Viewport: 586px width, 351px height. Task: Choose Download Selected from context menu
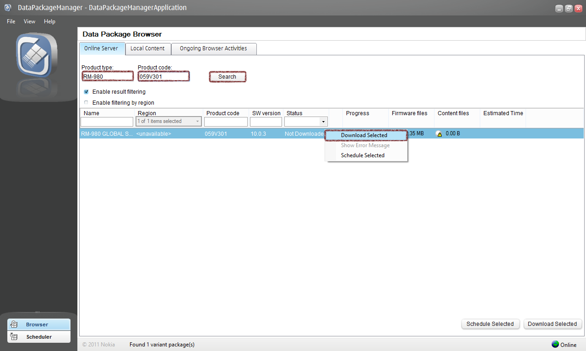coord(364,135)
